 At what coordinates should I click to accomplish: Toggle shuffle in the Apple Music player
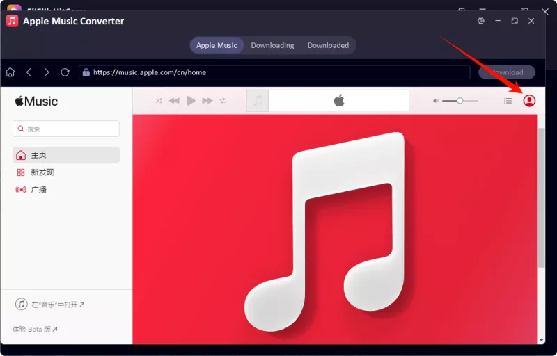pos(159,101)
